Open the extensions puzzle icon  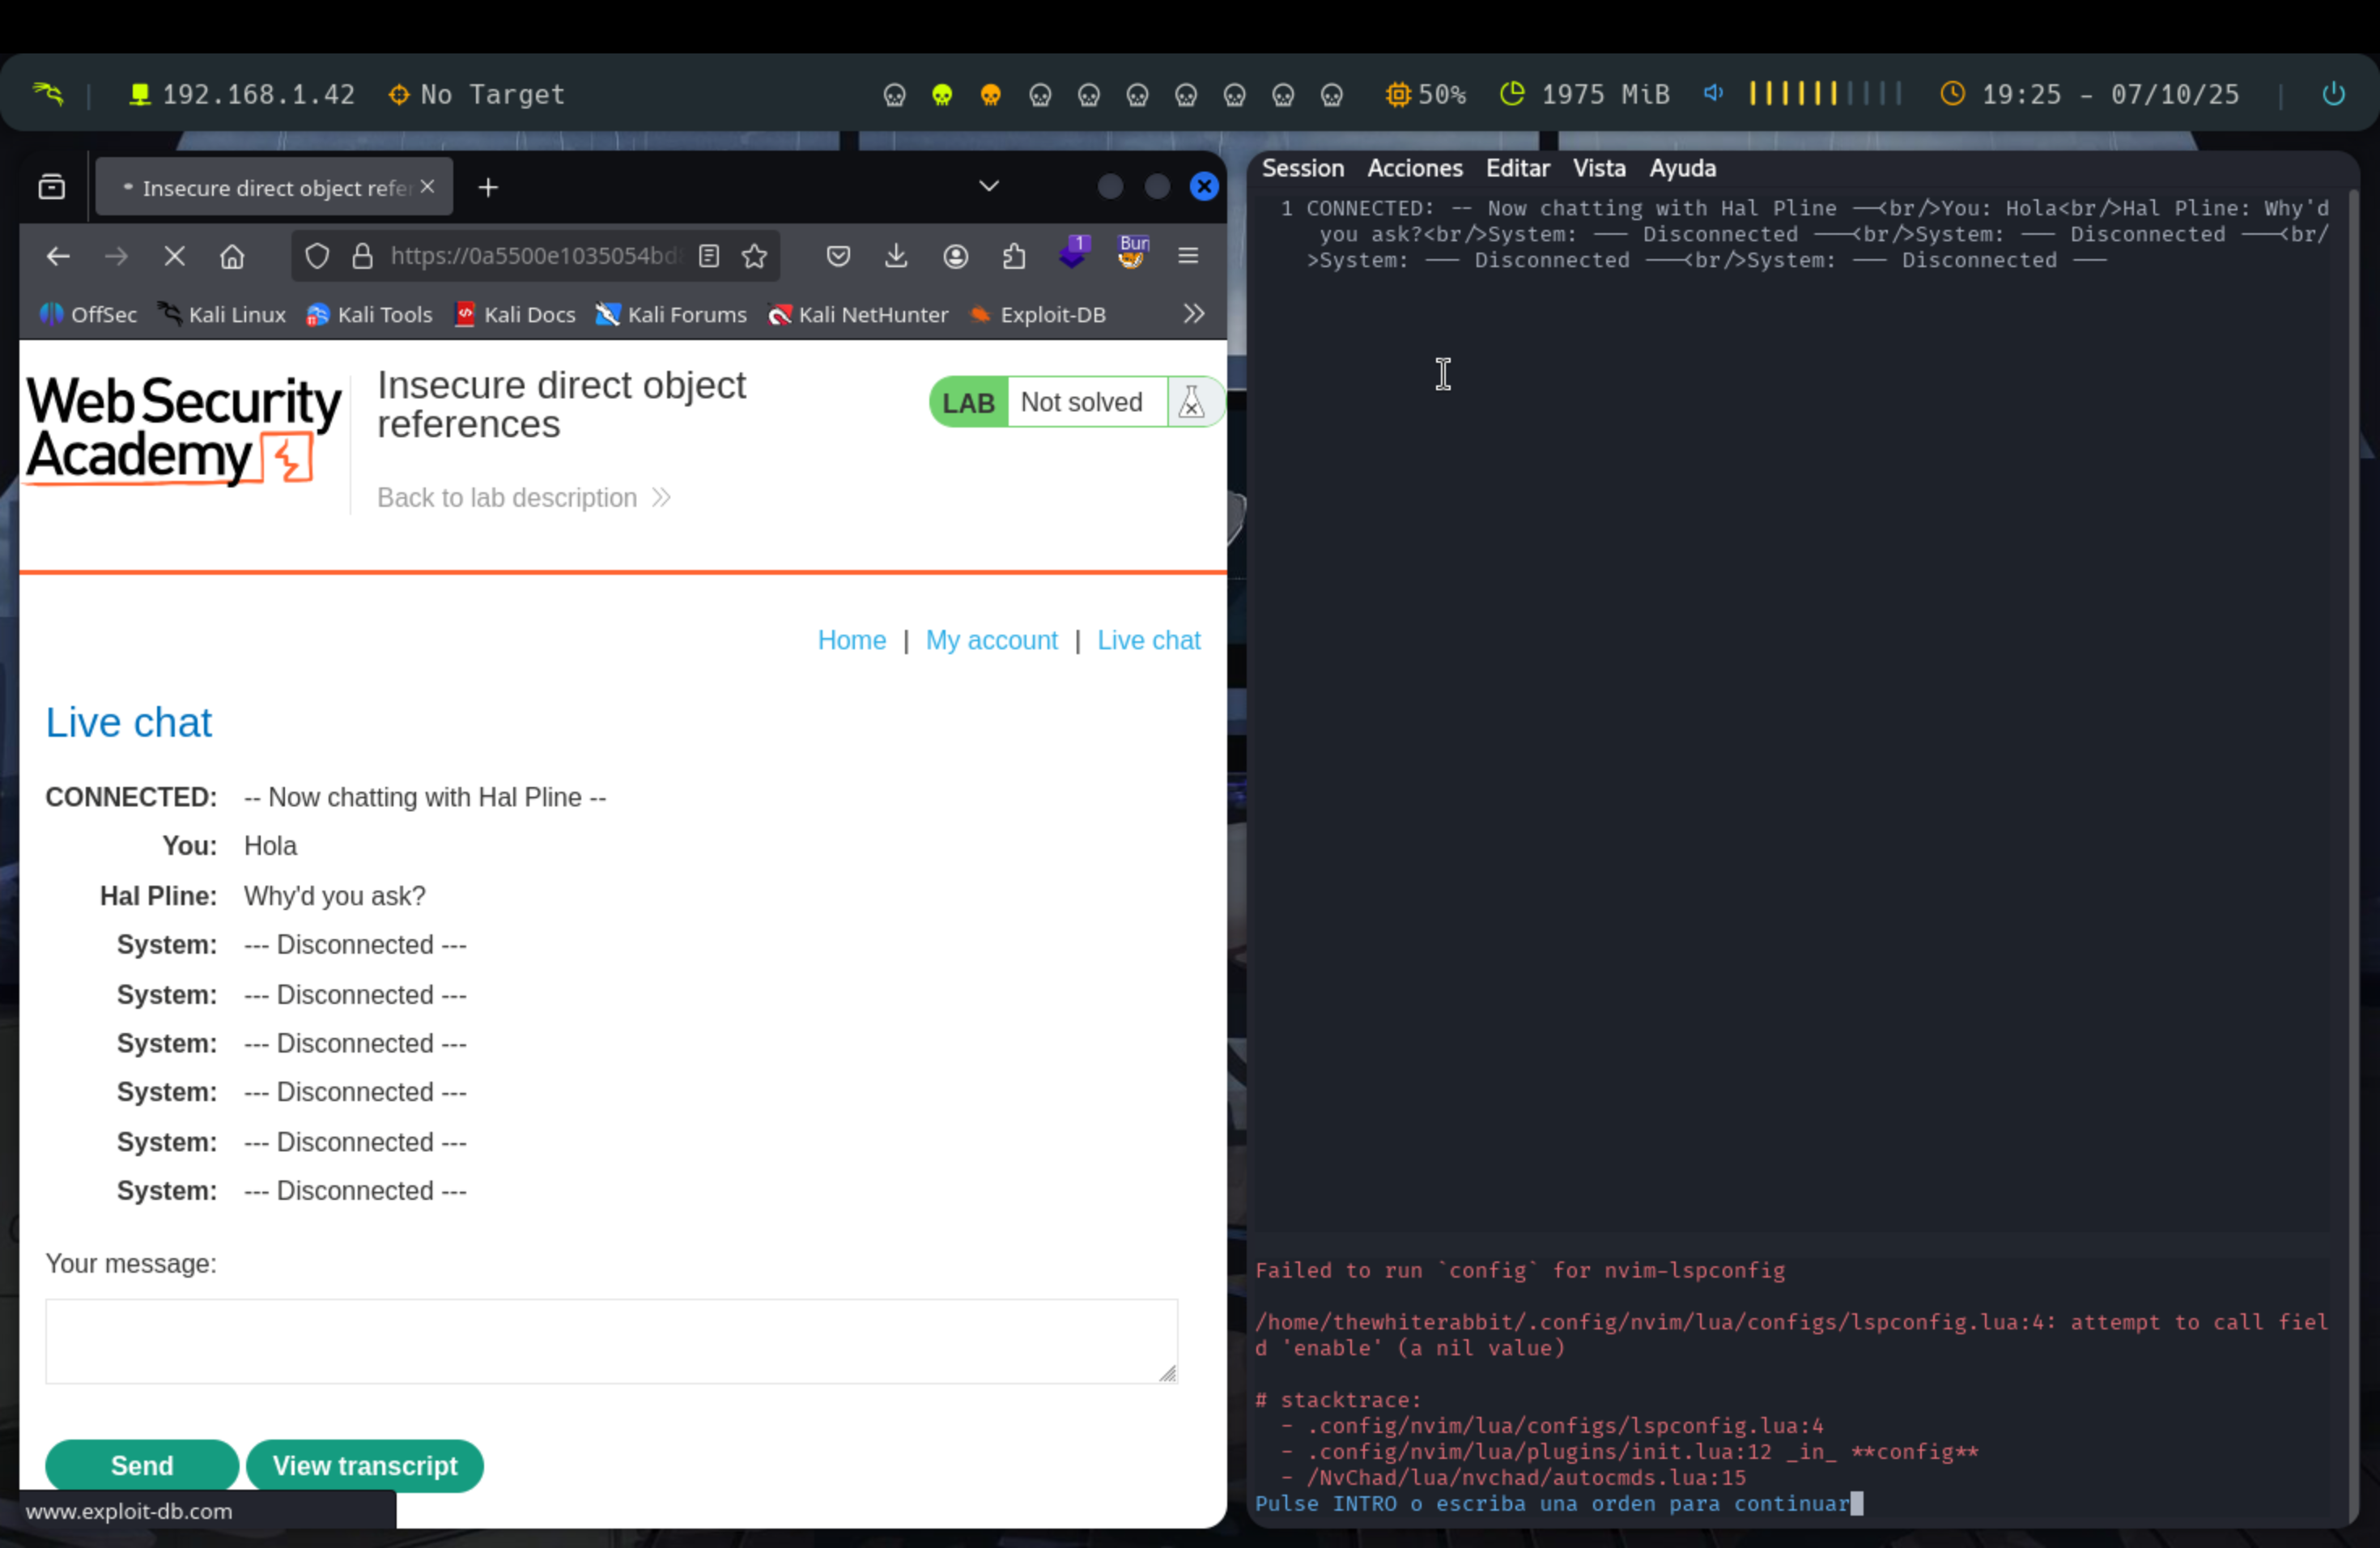[1014, 257]
